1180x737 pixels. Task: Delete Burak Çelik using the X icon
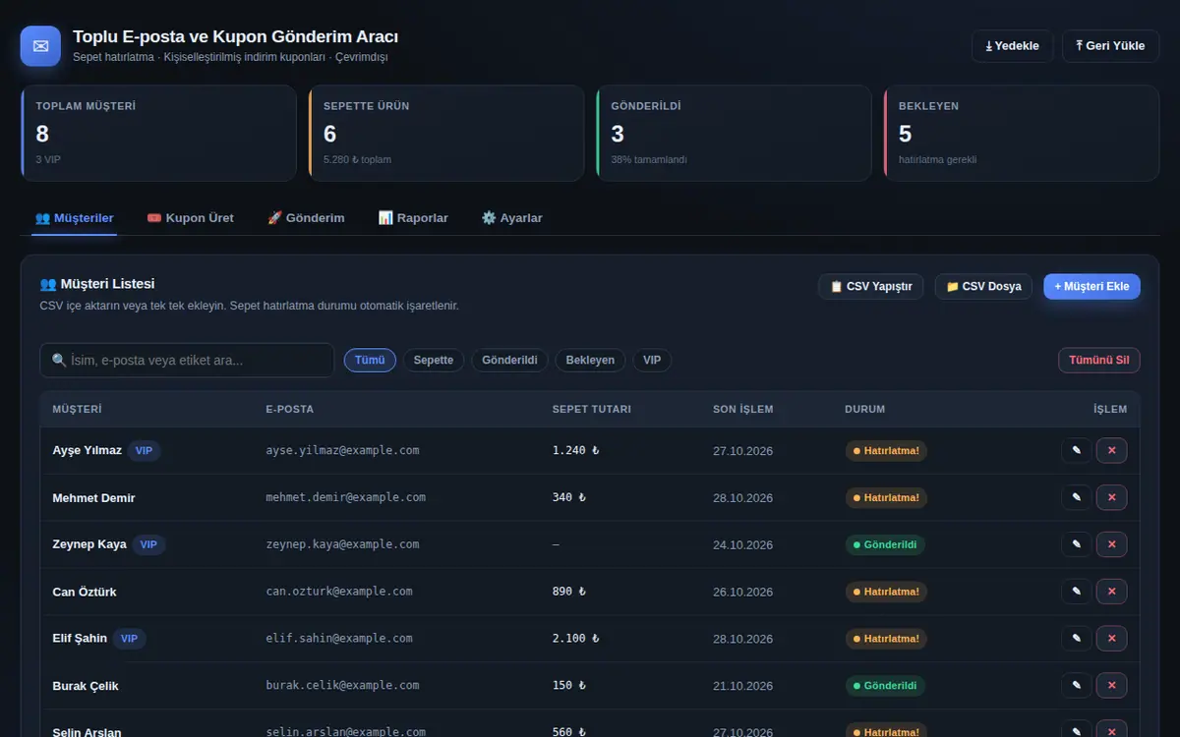(1111, 686)
